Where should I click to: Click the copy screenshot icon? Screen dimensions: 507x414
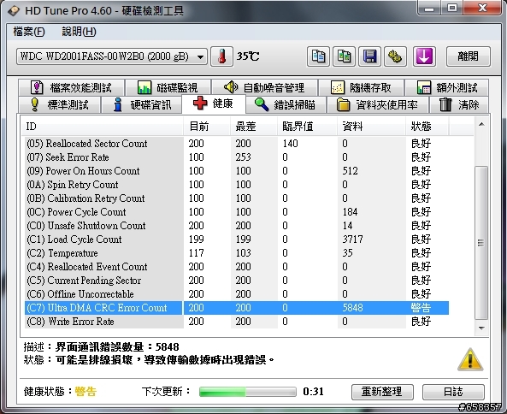click(x=344, y=56)
